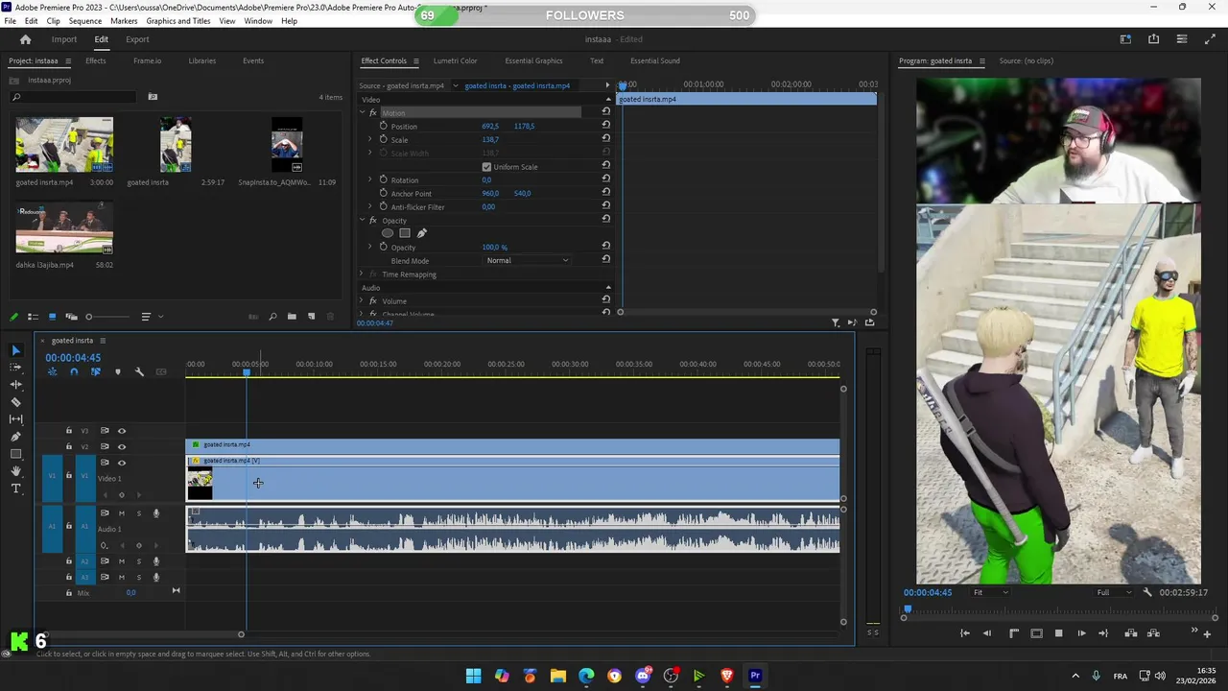The width and height of the screenshot is (1228, 691).
Task: Toggle track lock on V3
Action: 69,431
